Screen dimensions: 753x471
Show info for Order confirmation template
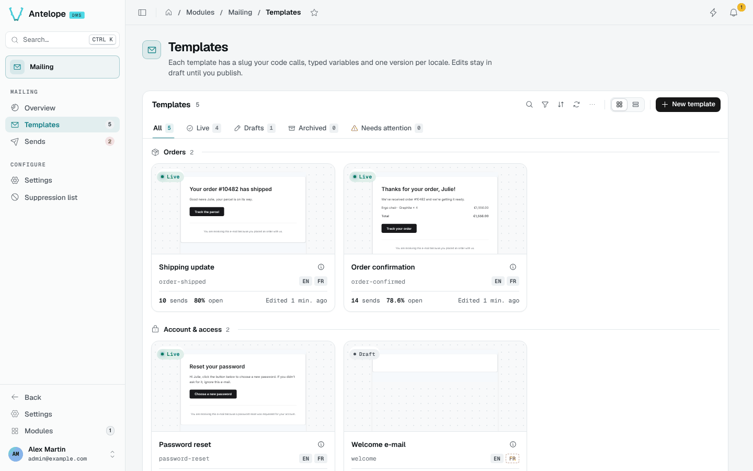513,267
